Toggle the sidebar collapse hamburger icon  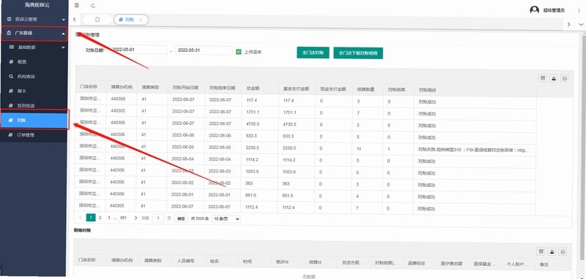pyautogui.click(x=77, y=6)
